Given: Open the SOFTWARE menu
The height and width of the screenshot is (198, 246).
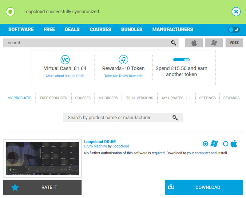Looking at the screenshot, I should coord(21,30).
